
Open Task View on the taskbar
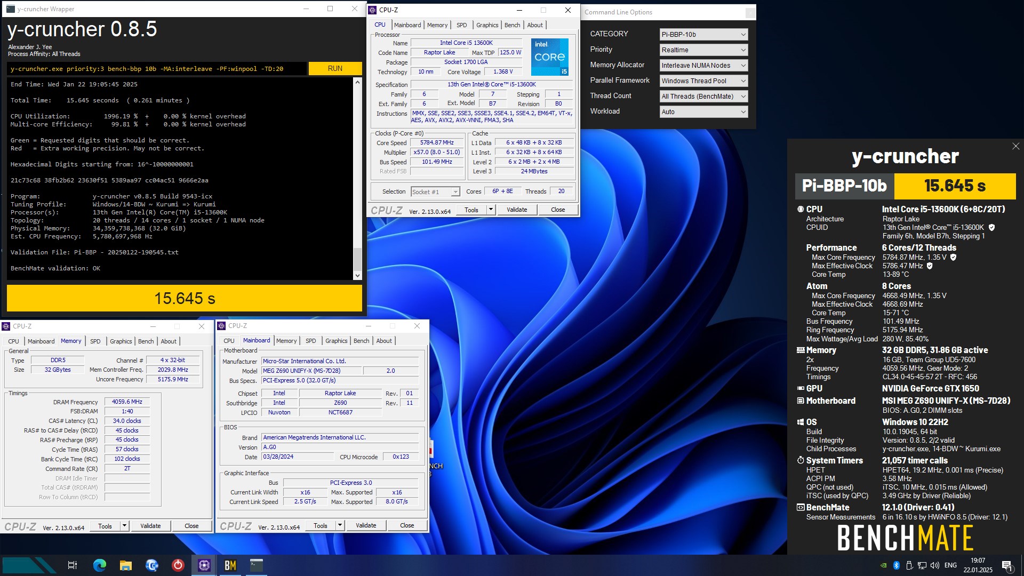pyautogui.click(x=73, y=565)
